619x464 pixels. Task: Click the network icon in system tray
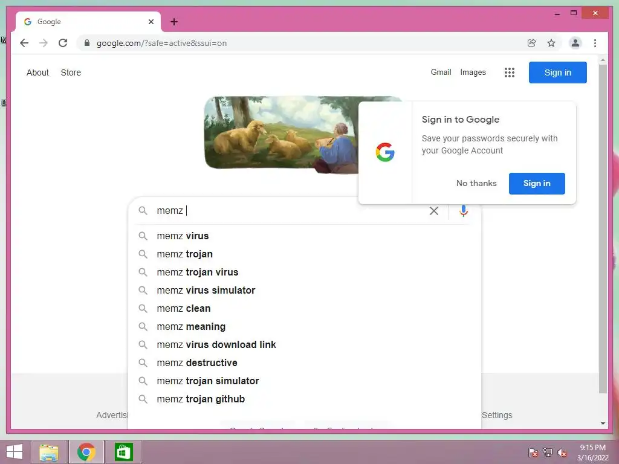click(x=548, y=453)
